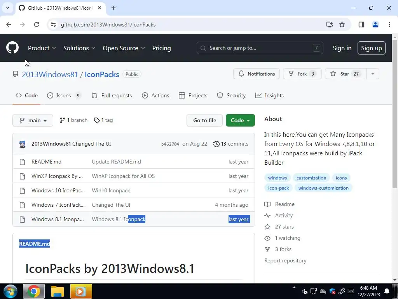Screen dimensions: 398x299
Task: Click the Notifications bell button
Action: pos(257,74)
